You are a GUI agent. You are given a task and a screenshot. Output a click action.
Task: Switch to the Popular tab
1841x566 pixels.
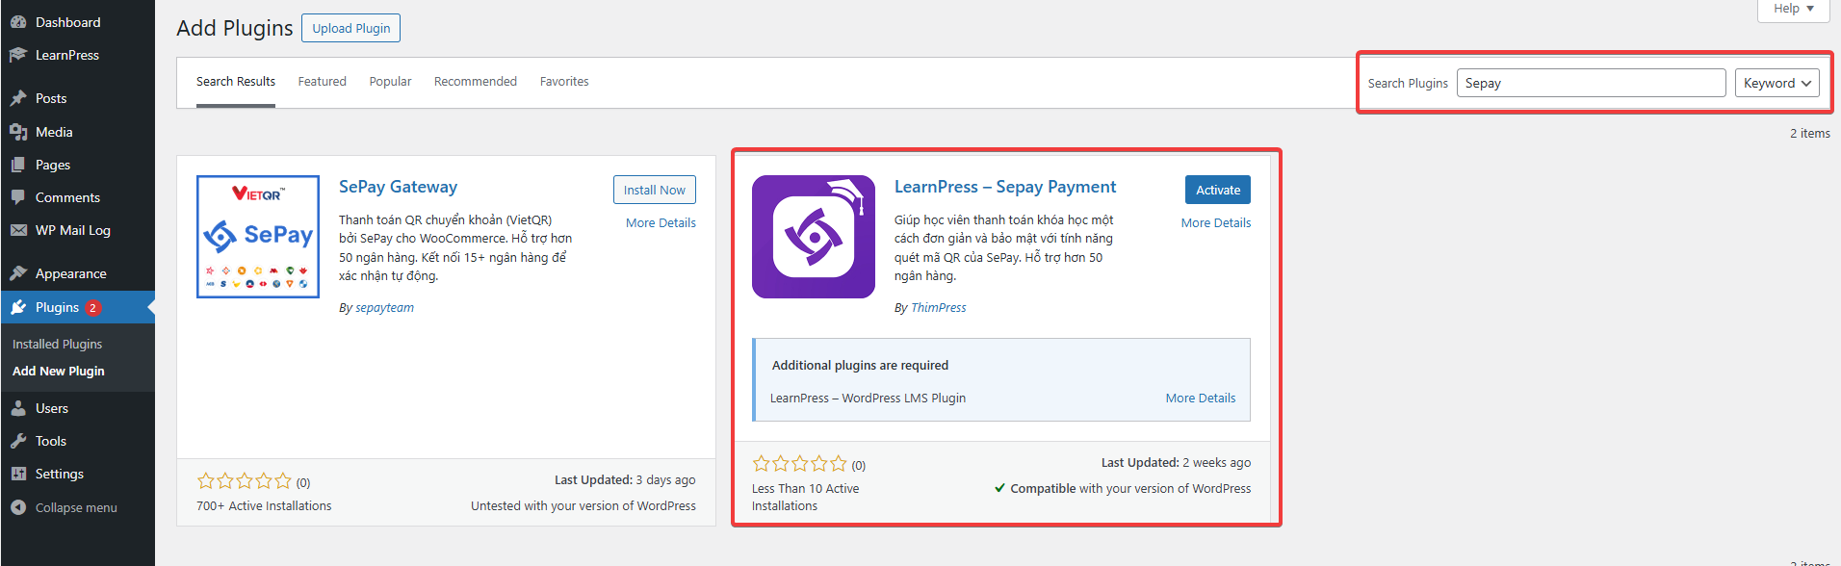coord(390,82)
